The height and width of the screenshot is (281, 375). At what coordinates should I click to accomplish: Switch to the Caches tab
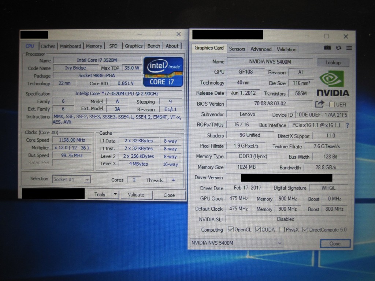[x=48, y=46]
